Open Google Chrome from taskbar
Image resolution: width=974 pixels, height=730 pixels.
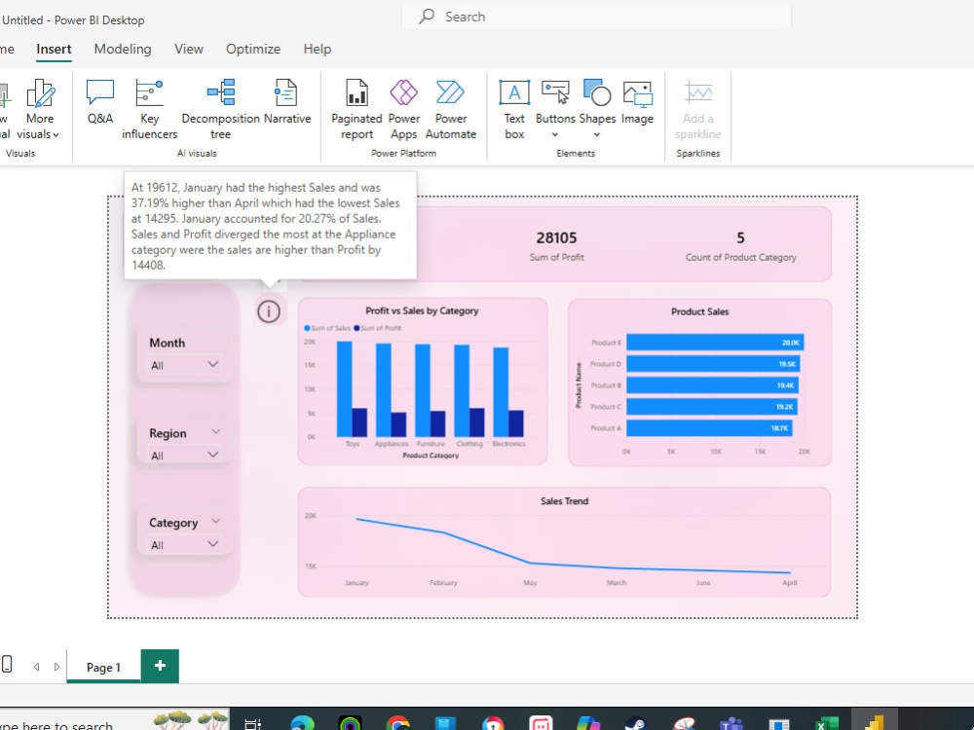click(x=397, y=723)
